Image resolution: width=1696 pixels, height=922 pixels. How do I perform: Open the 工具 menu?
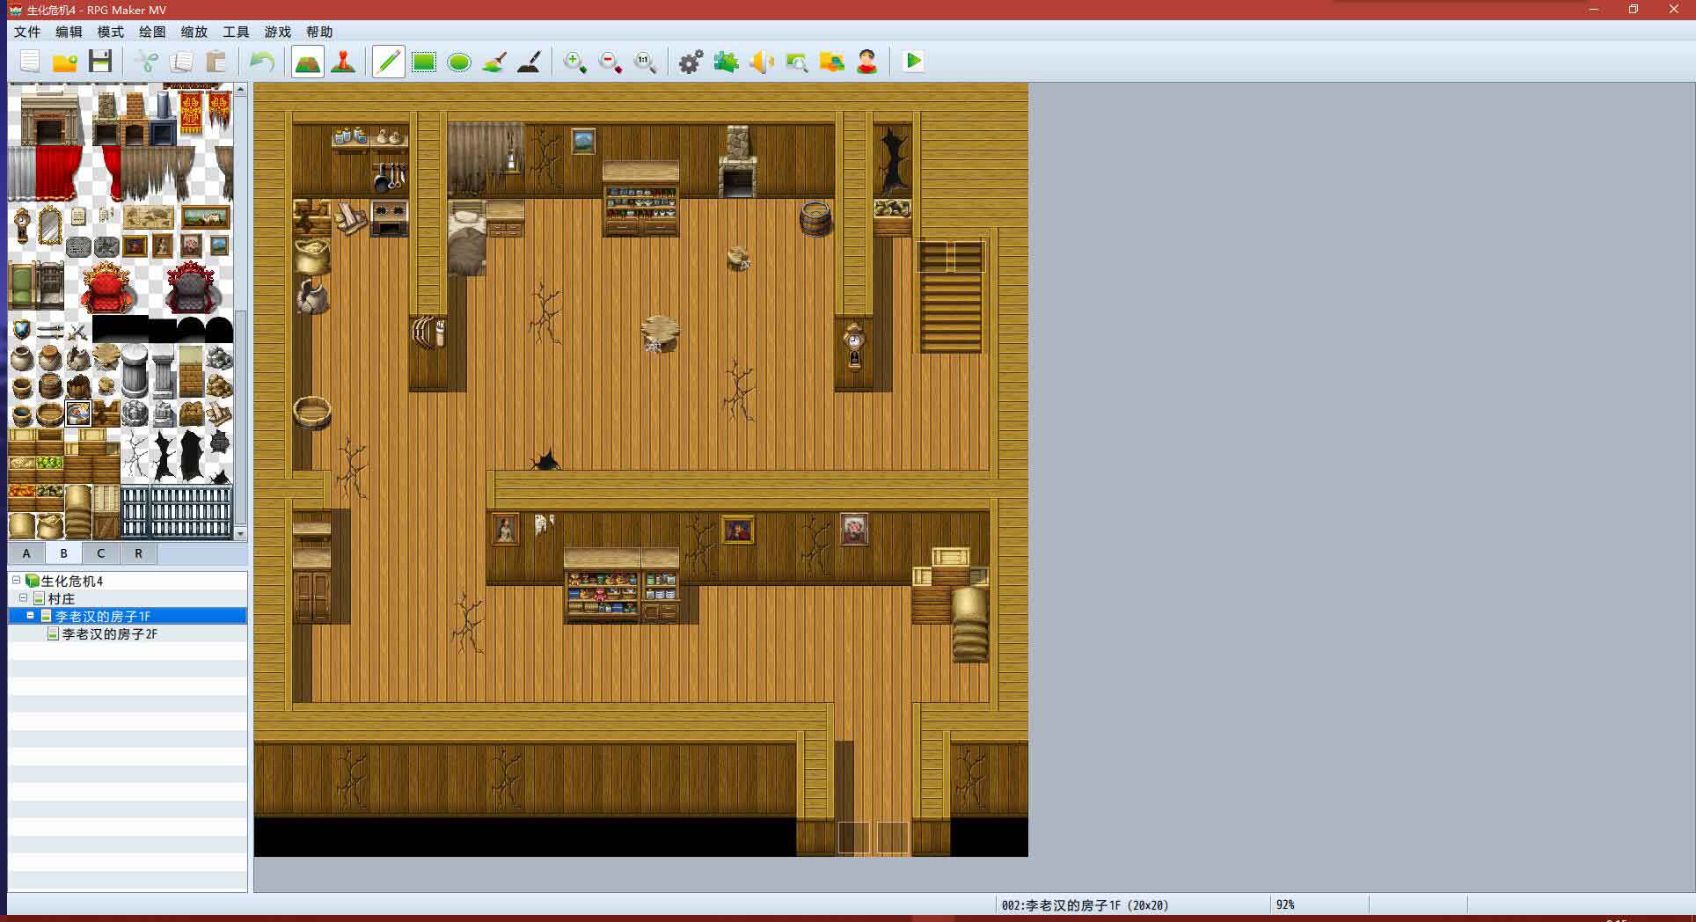click(235, 32)
